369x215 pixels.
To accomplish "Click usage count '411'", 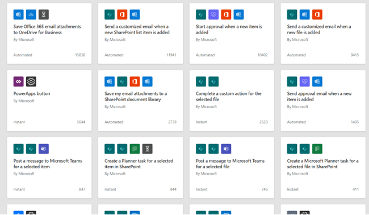I will [356, 189].
